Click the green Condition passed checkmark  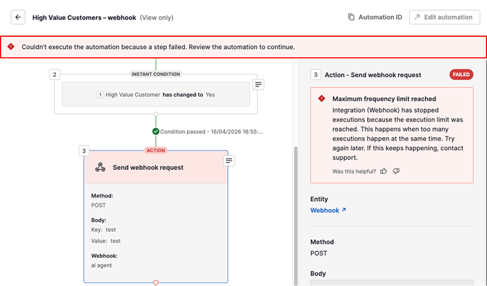click(x=156, y=131)
